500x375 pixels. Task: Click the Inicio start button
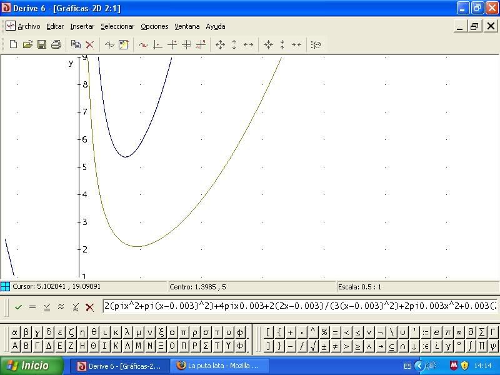point(32,366)
